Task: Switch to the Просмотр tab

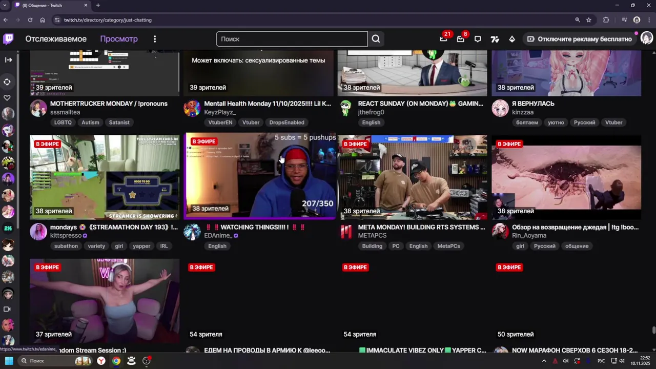Action: (x=119, y=39)
